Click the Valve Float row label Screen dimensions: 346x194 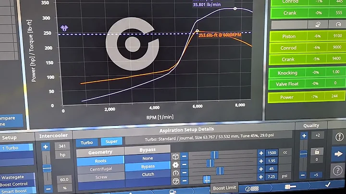(x=287, y=84)
